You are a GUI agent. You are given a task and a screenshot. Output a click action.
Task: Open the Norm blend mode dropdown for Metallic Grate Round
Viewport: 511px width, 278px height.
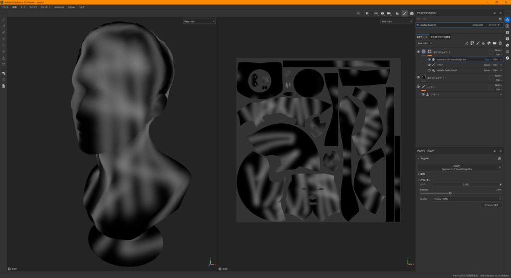(x=488, y=70)
